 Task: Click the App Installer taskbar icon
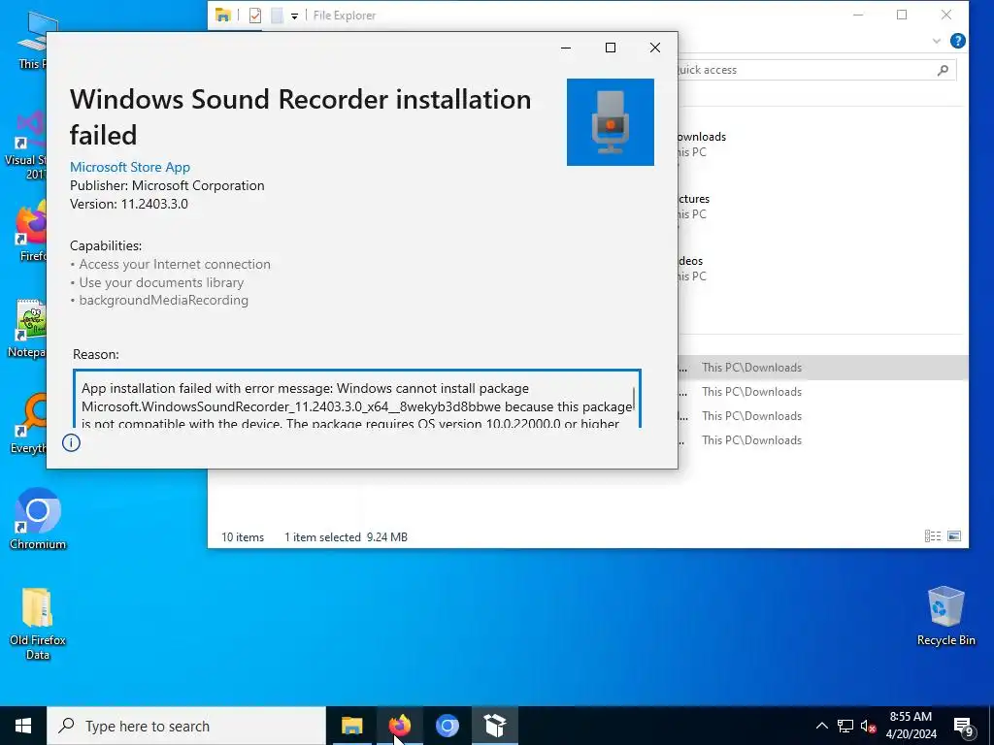494,726
